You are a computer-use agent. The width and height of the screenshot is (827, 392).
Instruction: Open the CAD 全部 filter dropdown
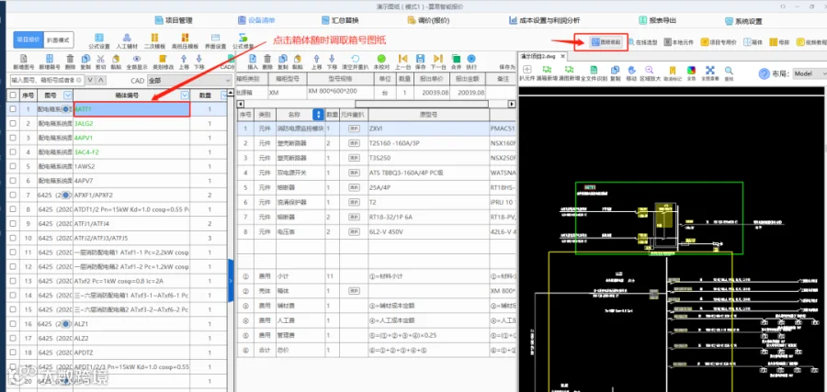[189, 80]
